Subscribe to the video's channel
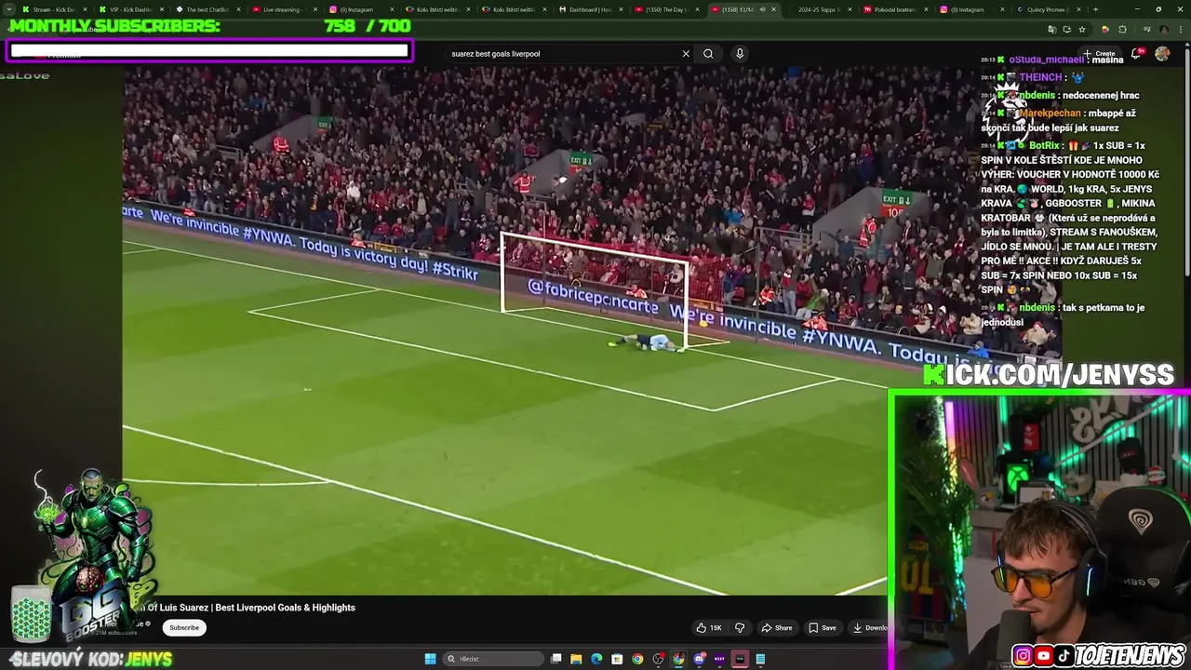Viewport: 1191px width, 670px height. (184, 628)
